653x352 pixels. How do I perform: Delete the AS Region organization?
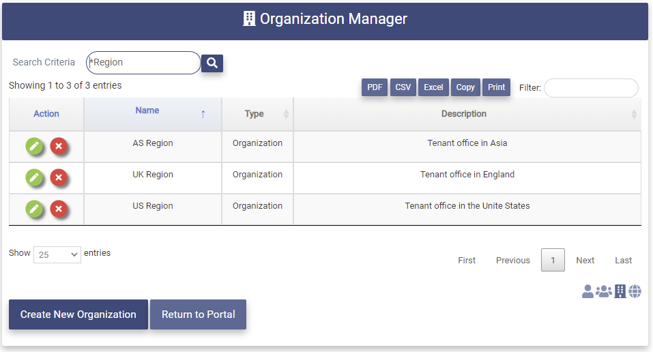tap(59, 146)
